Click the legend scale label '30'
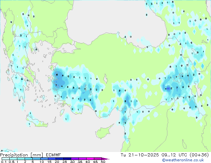Image resolution: width=211 pixels, height=163 pixels. point(72,162)
